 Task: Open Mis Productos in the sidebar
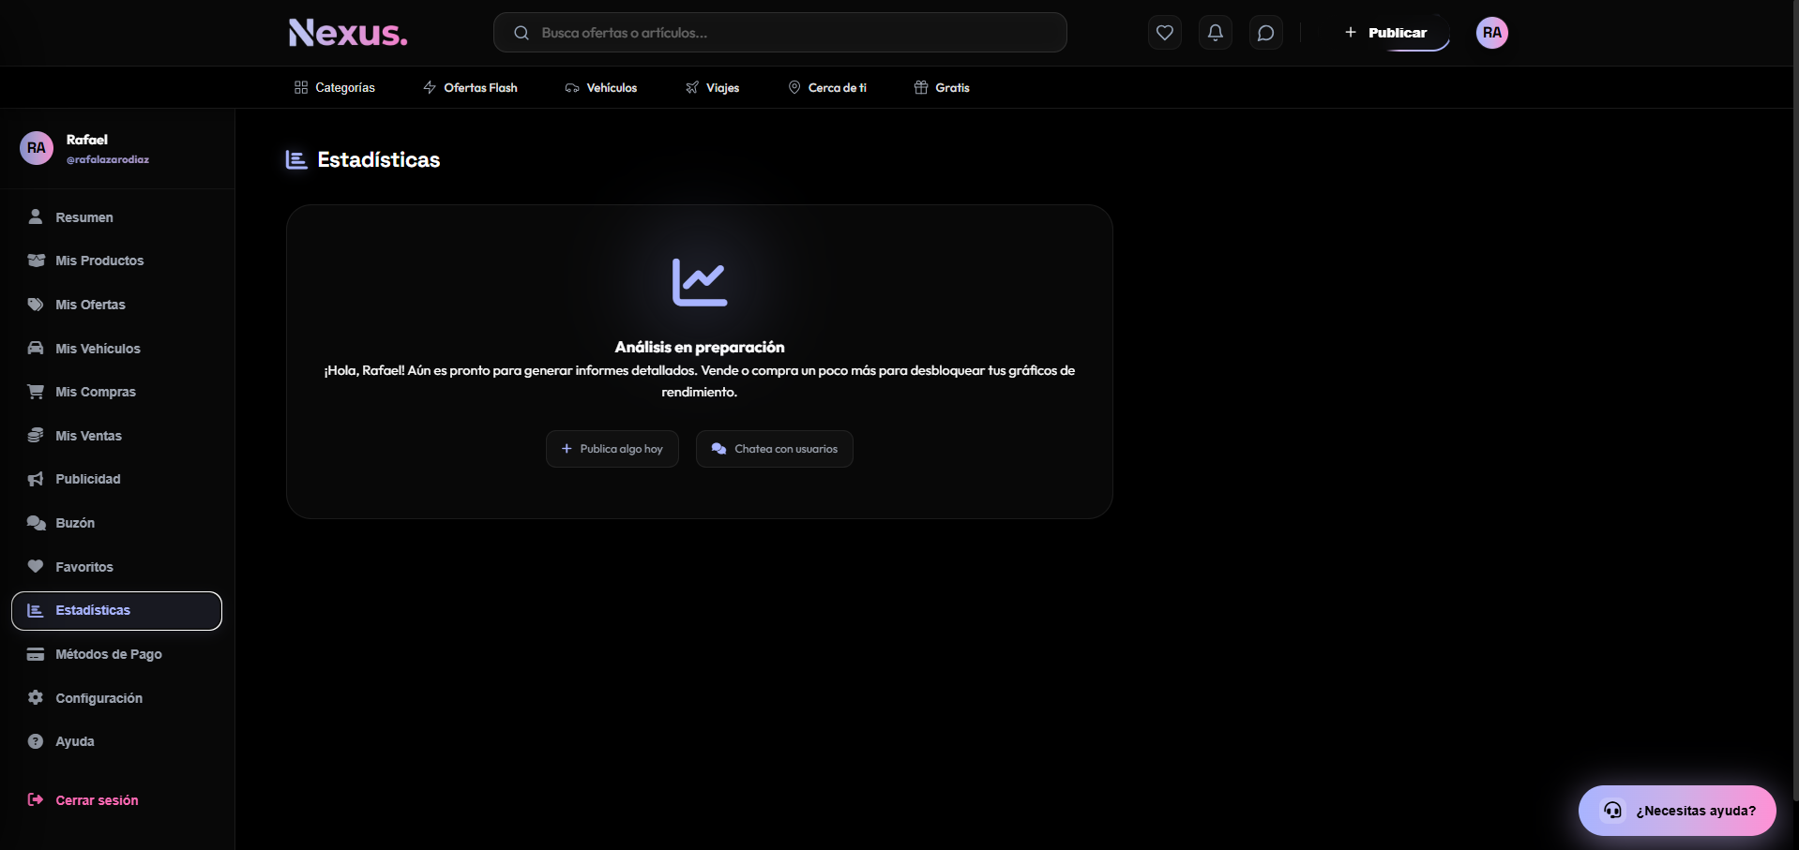116,261
